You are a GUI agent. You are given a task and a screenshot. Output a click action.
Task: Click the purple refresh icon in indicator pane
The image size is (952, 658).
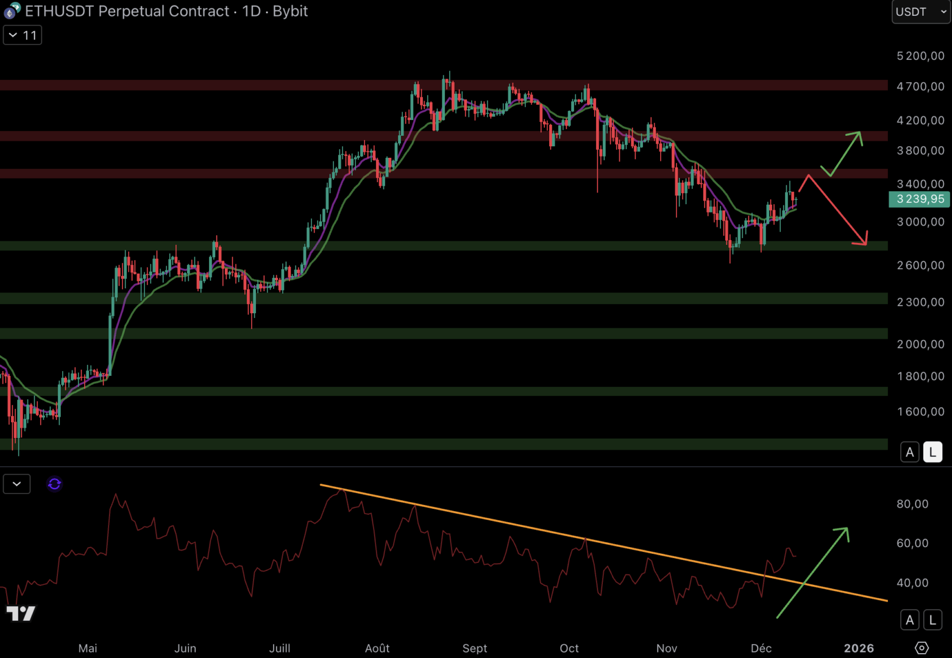point(54,484)
